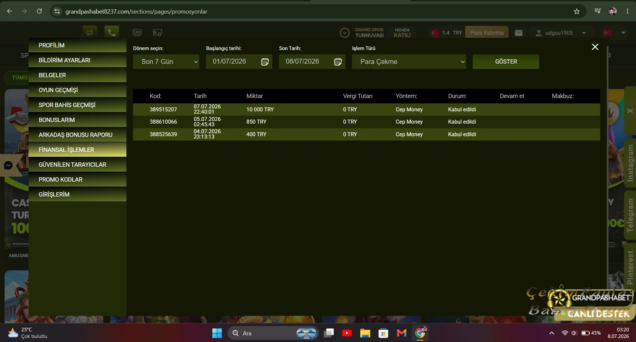
Task: Open the envelope messages icon
Action: coord(519,33)
